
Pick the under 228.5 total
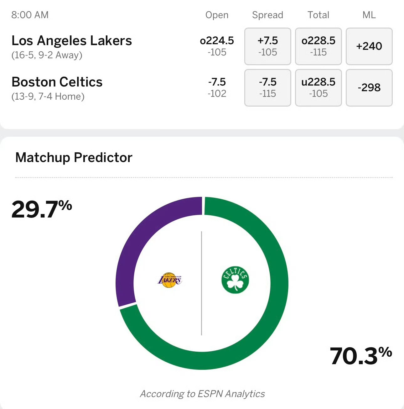coord(318,88)
